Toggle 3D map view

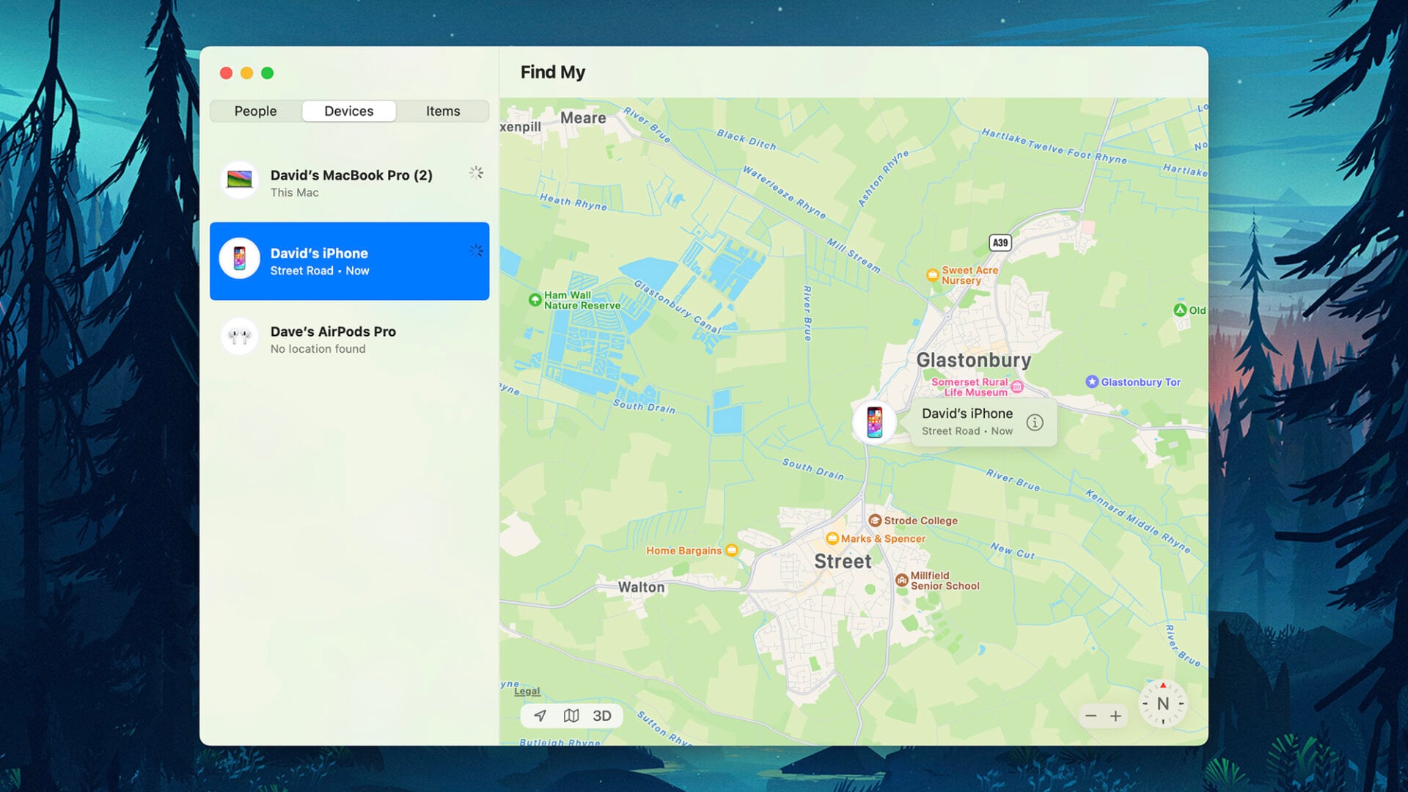pos(602,715)
